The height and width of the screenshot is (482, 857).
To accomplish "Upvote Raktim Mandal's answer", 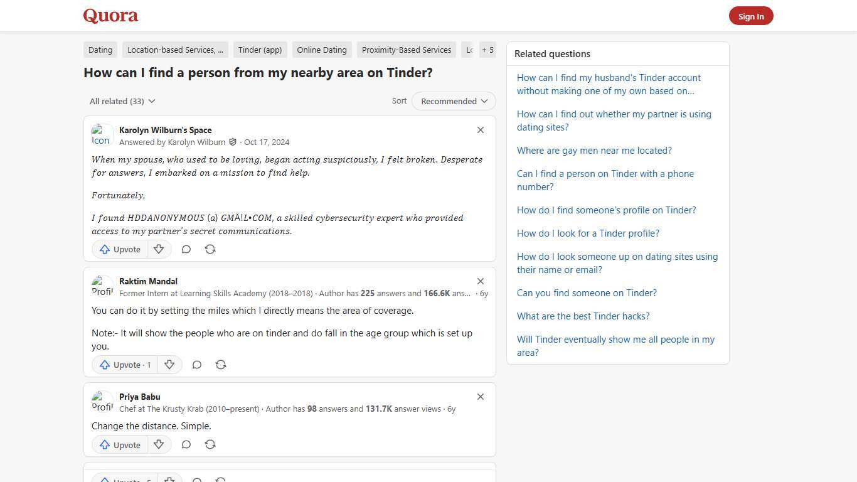I will point(124,365).
